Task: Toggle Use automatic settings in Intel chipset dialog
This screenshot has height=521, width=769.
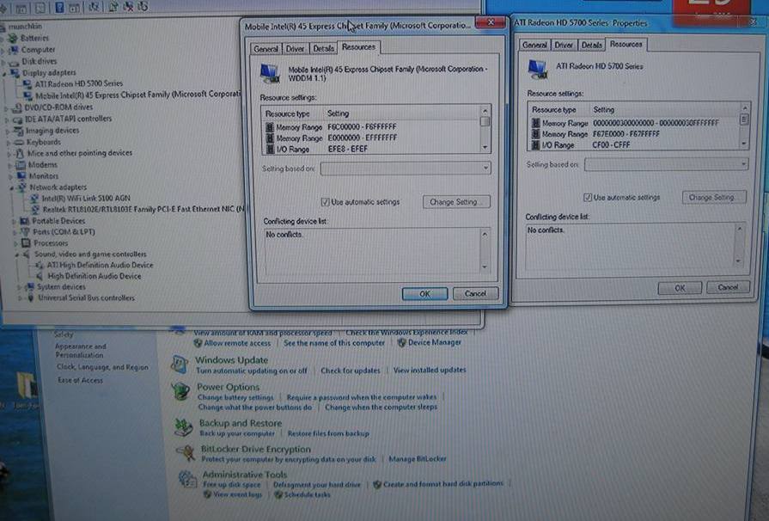Action: click(x=325, y=202)
